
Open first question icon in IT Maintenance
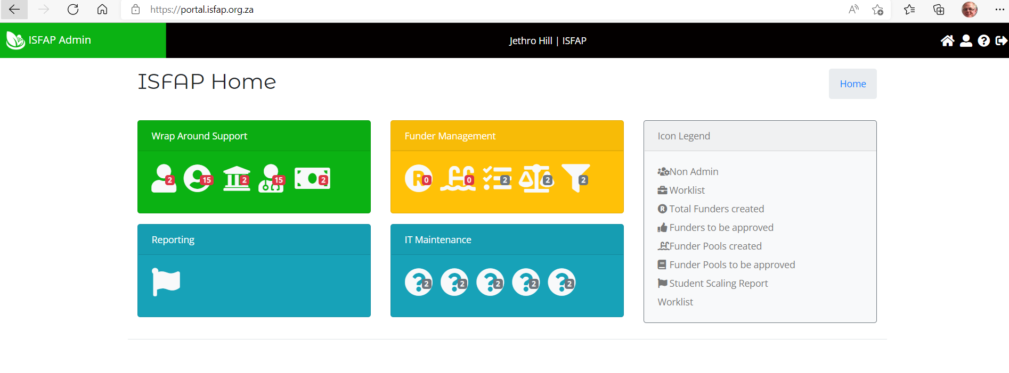click(418, 282)
